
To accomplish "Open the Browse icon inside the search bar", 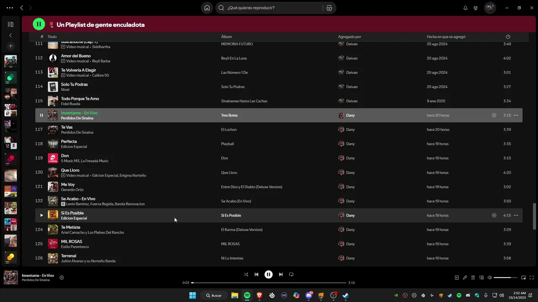I will (329, 8).
